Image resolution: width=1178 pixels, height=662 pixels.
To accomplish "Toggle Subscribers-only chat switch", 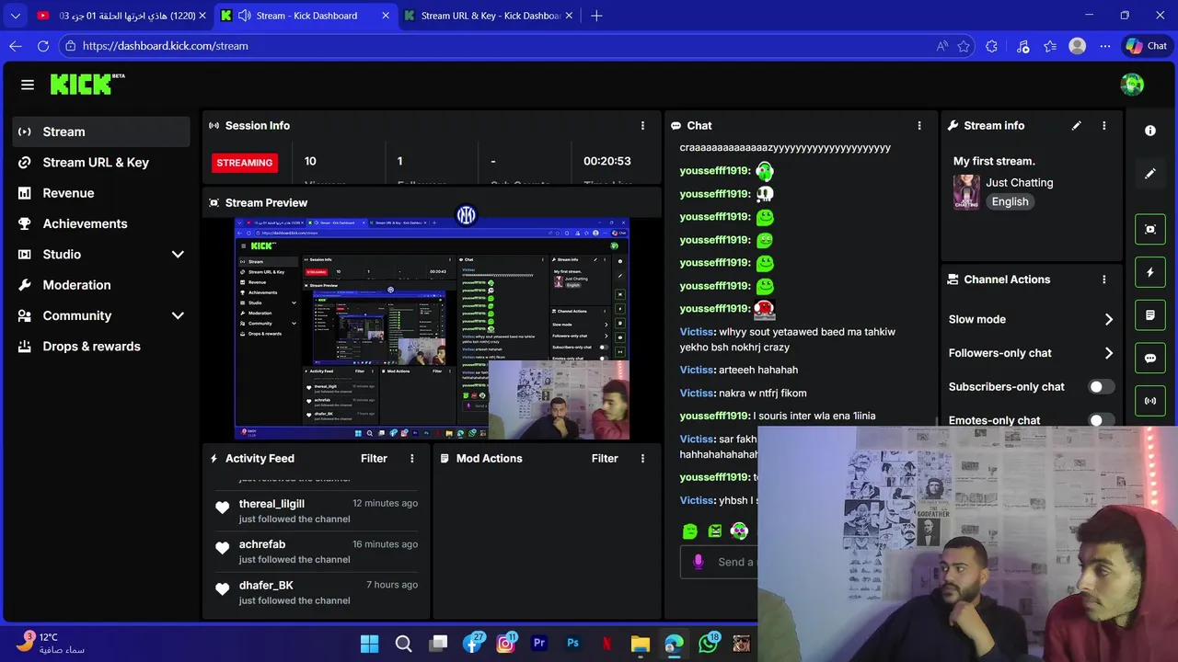I will [x=1102, y=387].
